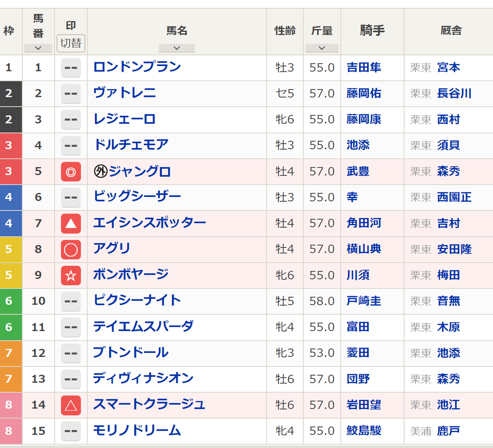Select mark icon for ディヴィナシオン row
Image resolution: width=493 pixels, height=448 pixels.
[71, 379]
